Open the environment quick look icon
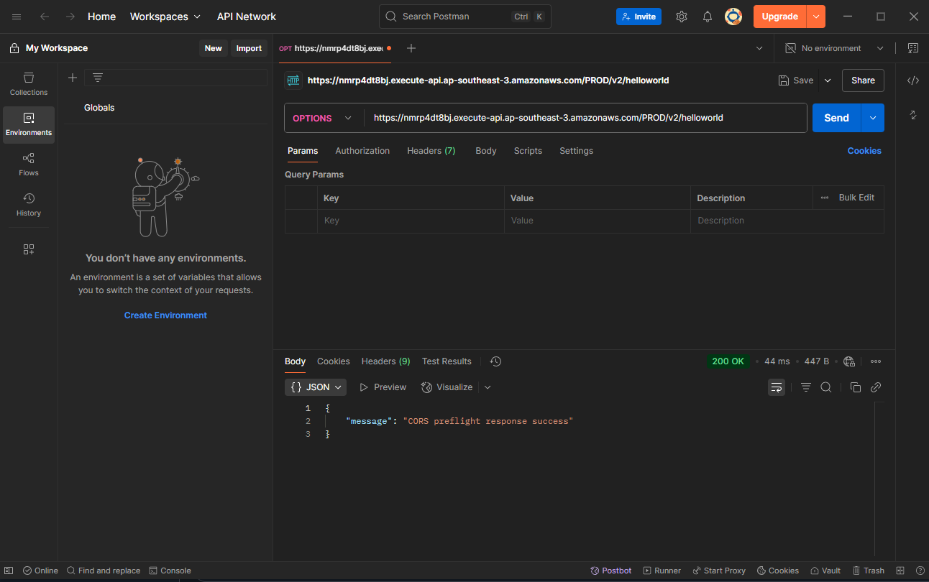Screen dimensions: 929x582 (x=913, y=48)
